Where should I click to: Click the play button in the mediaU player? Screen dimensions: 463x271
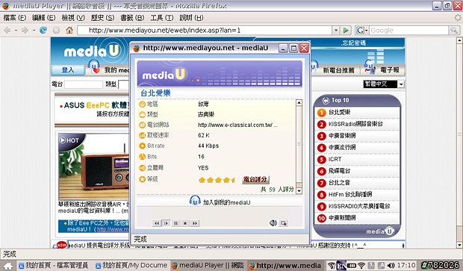click(x=167, y=223)
